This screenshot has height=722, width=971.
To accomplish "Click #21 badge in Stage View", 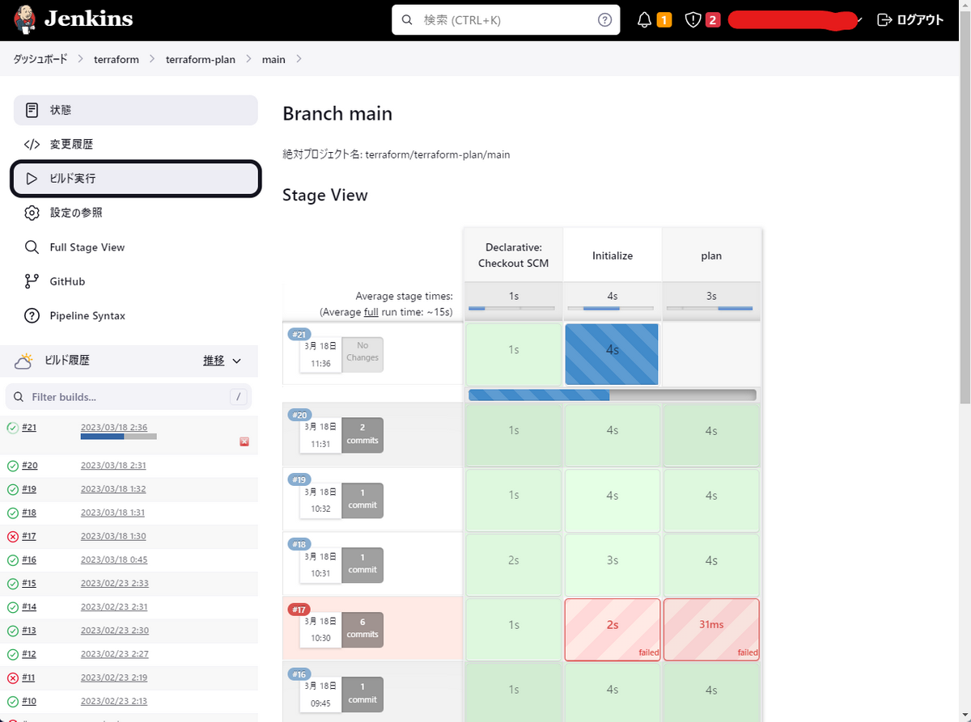I will [299, 334].
